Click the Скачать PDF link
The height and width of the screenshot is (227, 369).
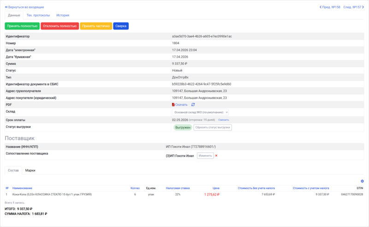coord(181,105)
